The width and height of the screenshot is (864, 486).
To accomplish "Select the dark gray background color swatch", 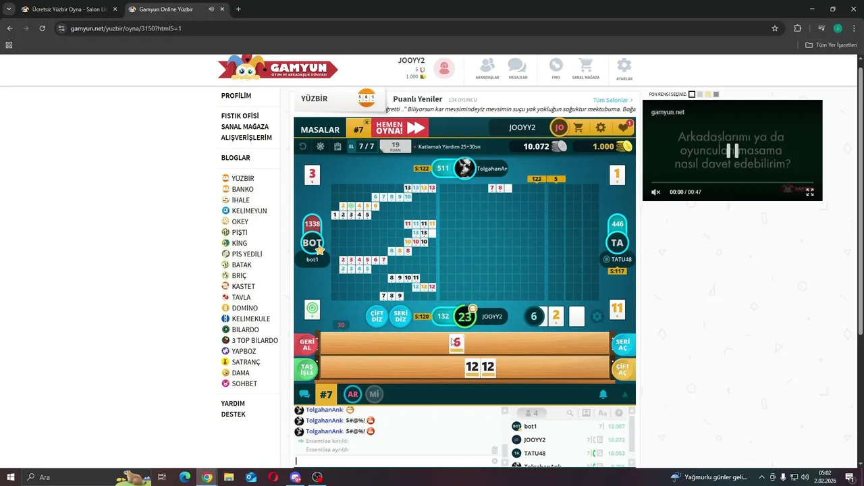I will pos(716,94).
